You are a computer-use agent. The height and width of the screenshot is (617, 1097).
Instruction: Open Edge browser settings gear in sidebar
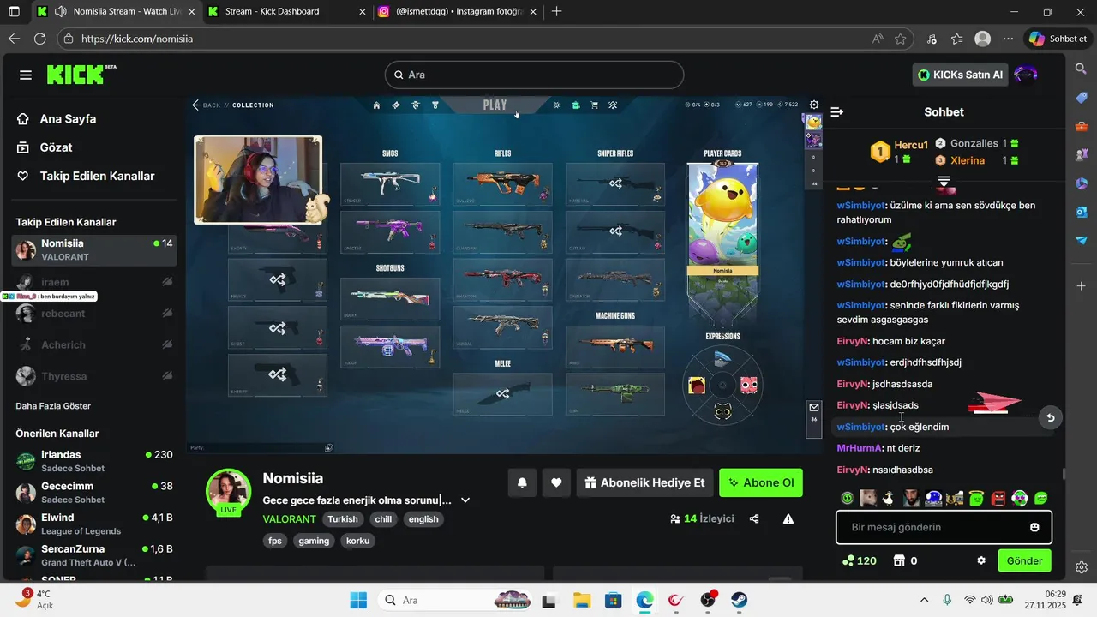click(1082, 567)
